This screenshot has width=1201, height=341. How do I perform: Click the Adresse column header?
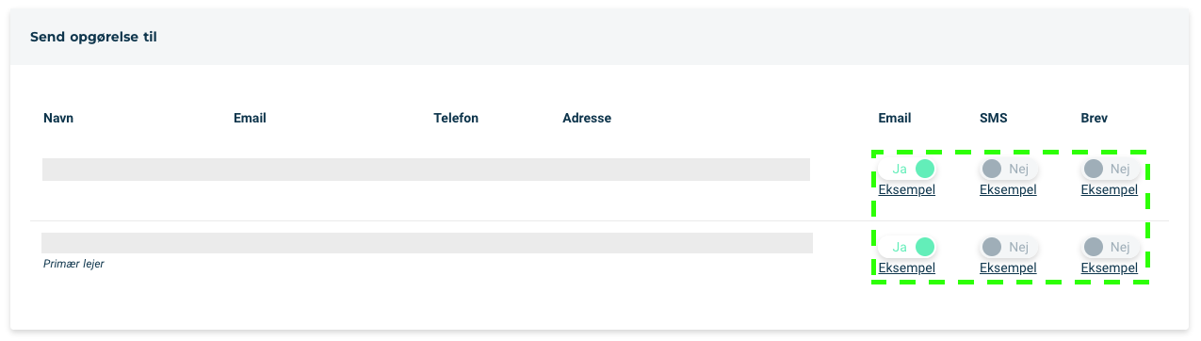coord(587,118)
